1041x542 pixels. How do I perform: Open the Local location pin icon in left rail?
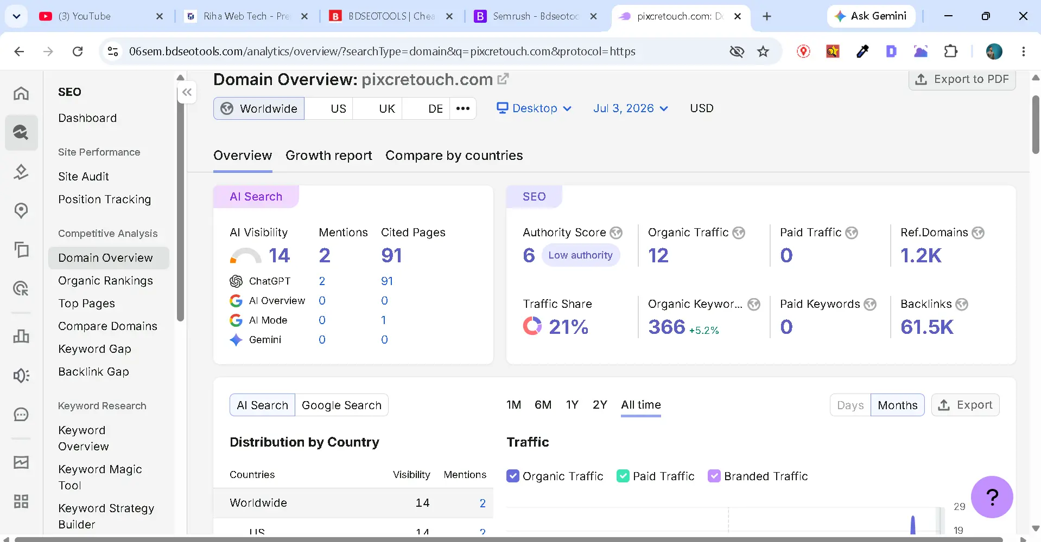[x=21, y=211]
